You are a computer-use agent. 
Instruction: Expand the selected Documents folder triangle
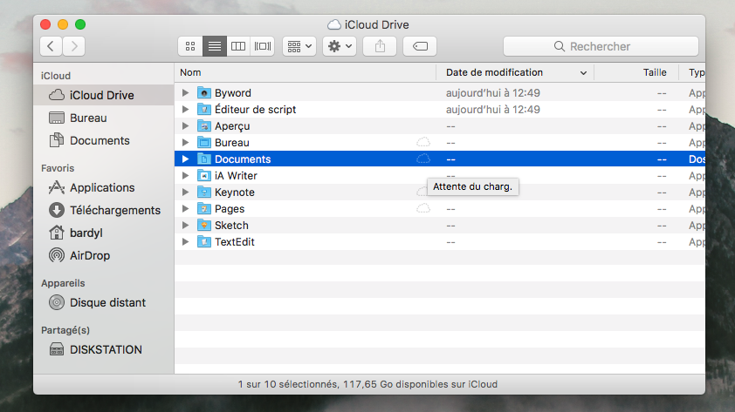click(x=185, y=159)
